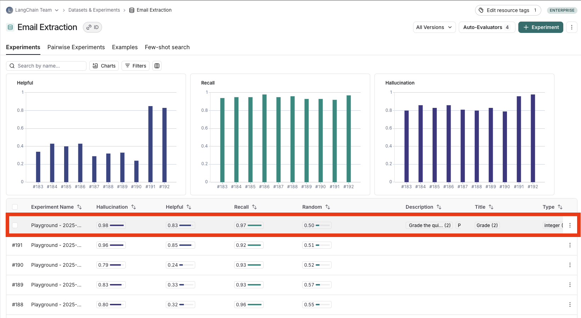Copy the dataset ID link badge
The width and height of the screenshot is (581, 318).
pos(92,27)
